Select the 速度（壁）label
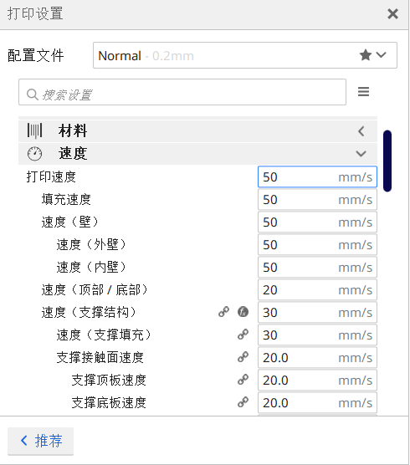Viewport: 410px width, 465px height. click(x=70, y=222)
